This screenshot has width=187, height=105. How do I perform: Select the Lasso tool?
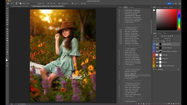(7, 13)
